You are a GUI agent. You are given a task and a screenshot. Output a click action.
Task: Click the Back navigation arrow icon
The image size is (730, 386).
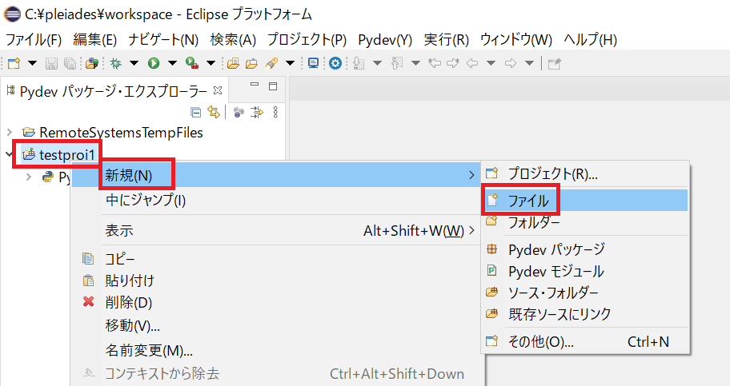tap(472, 63)
